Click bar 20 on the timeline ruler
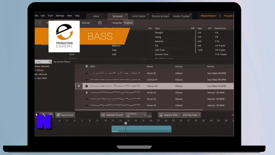This screenshot has width=275, height=155. pos(181,121)
